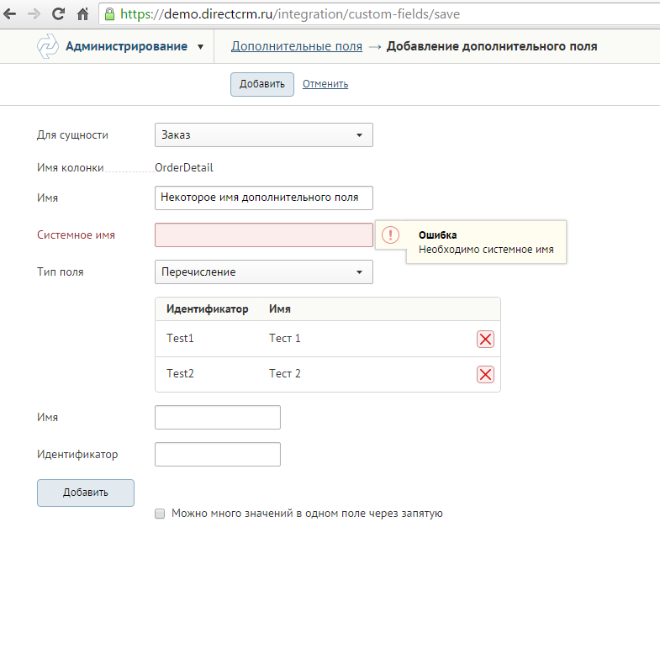Image resolution: width=660 pixels, height=659 pixels.
Task: Focus the Идентификатор input field
Action: pos(218,455)
